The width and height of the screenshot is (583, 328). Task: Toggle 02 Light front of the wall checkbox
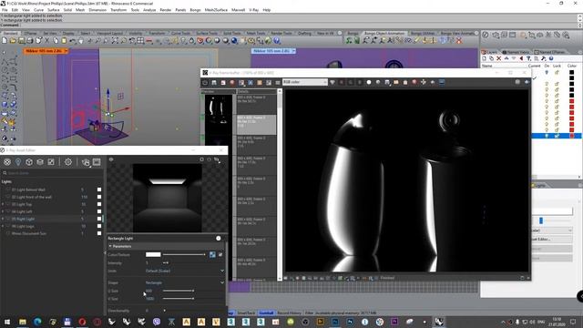pyautogui.click(x=99, y=197)
